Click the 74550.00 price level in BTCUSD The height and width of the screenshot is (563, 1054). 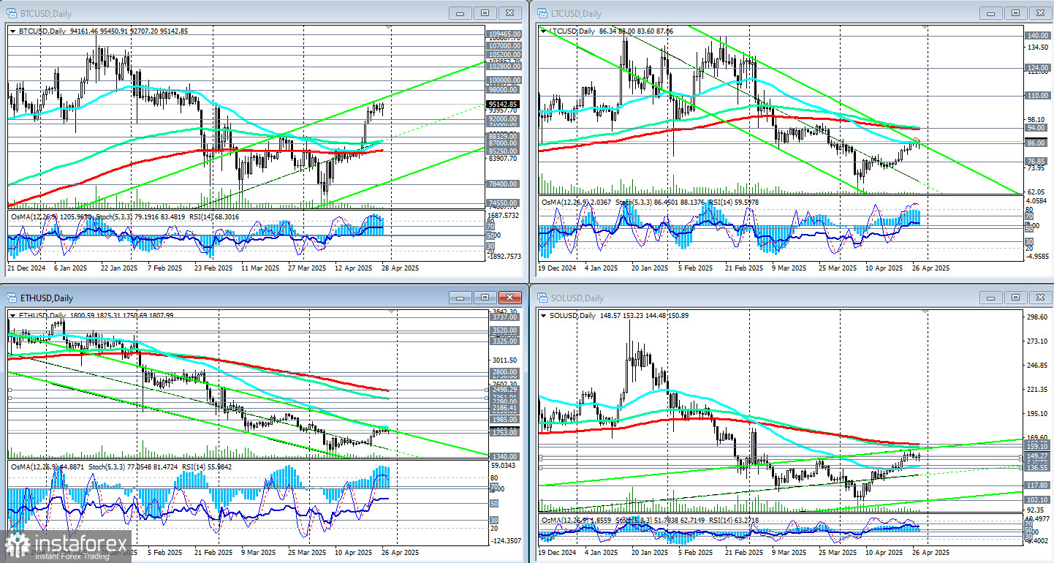tap(504, 203)
